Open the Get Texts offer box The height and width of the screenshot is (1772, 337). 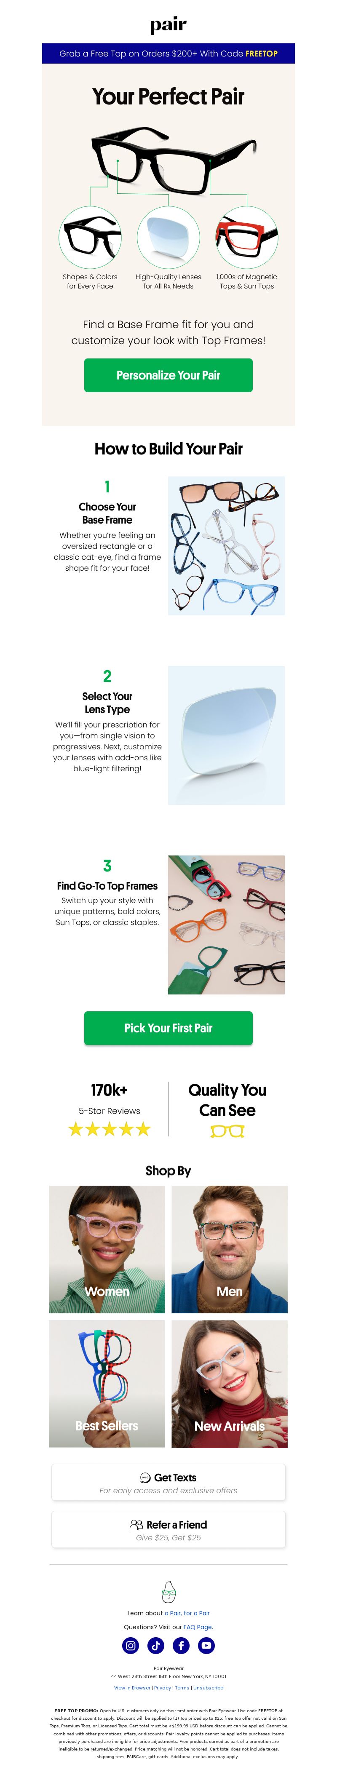point(168,1482)
